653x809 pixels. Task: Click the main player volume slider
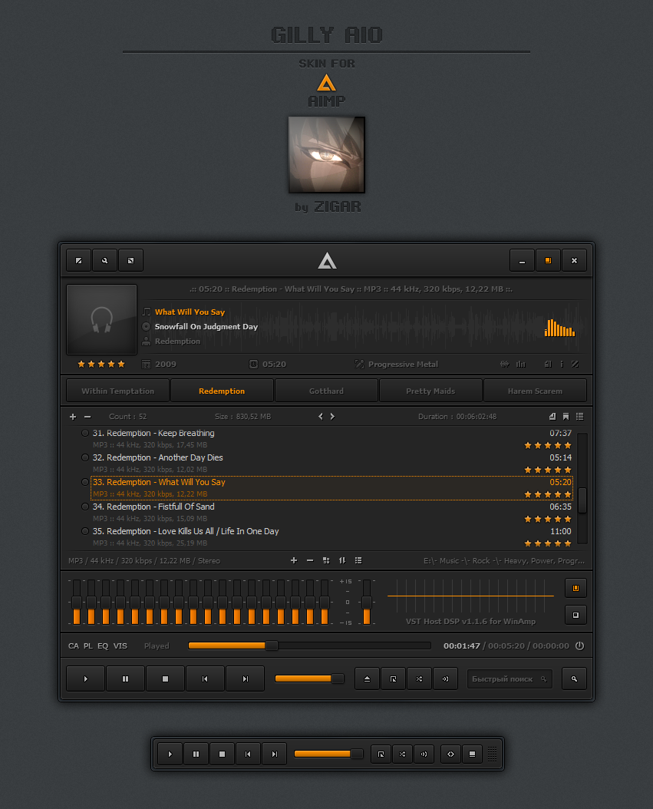tap(309, 679)
